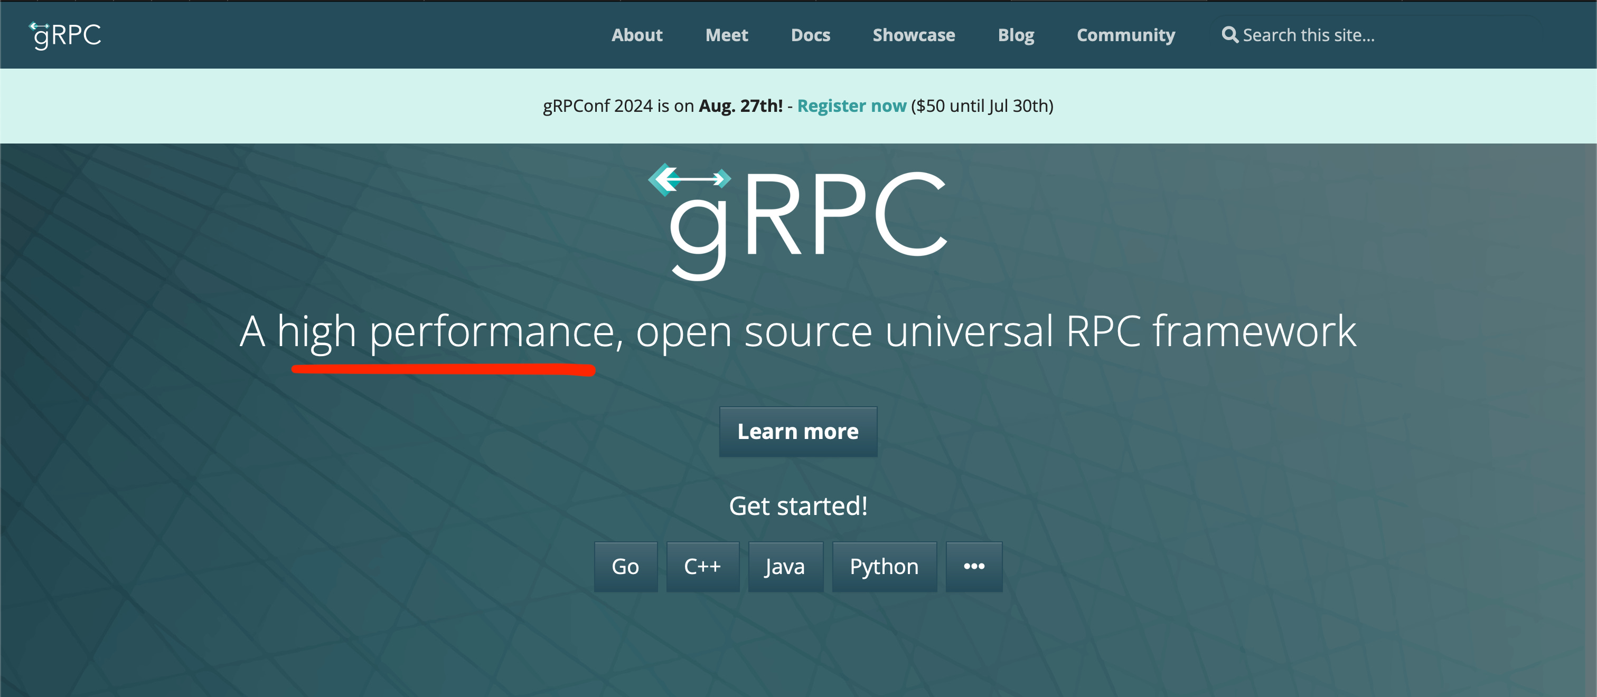This screenshot has width=1597, height=697.
Task: Open the Showcase page
Action: (x=914, y=35)
